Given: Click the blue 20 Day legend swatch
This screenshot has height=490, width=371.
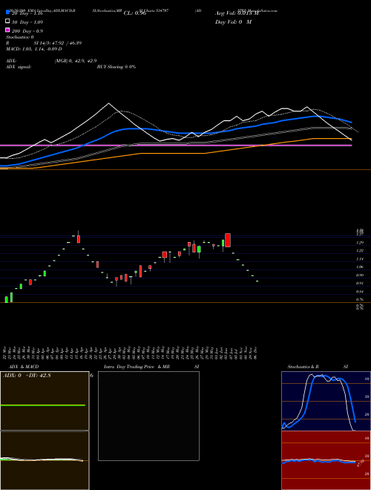Looking at the screenshot, I should click(7, 12).
